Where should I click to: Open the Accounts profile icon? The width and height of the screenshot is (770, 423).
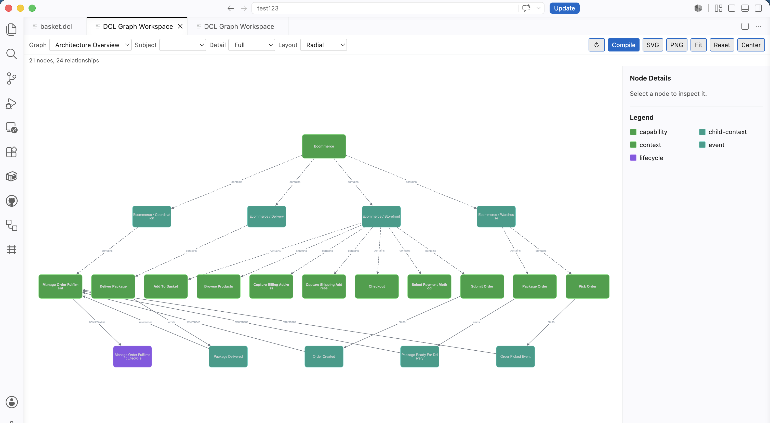11,402
